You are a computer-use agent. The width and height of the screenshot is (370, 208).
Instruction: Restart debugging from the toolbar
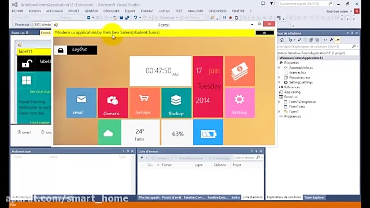(x=236, y=17)
